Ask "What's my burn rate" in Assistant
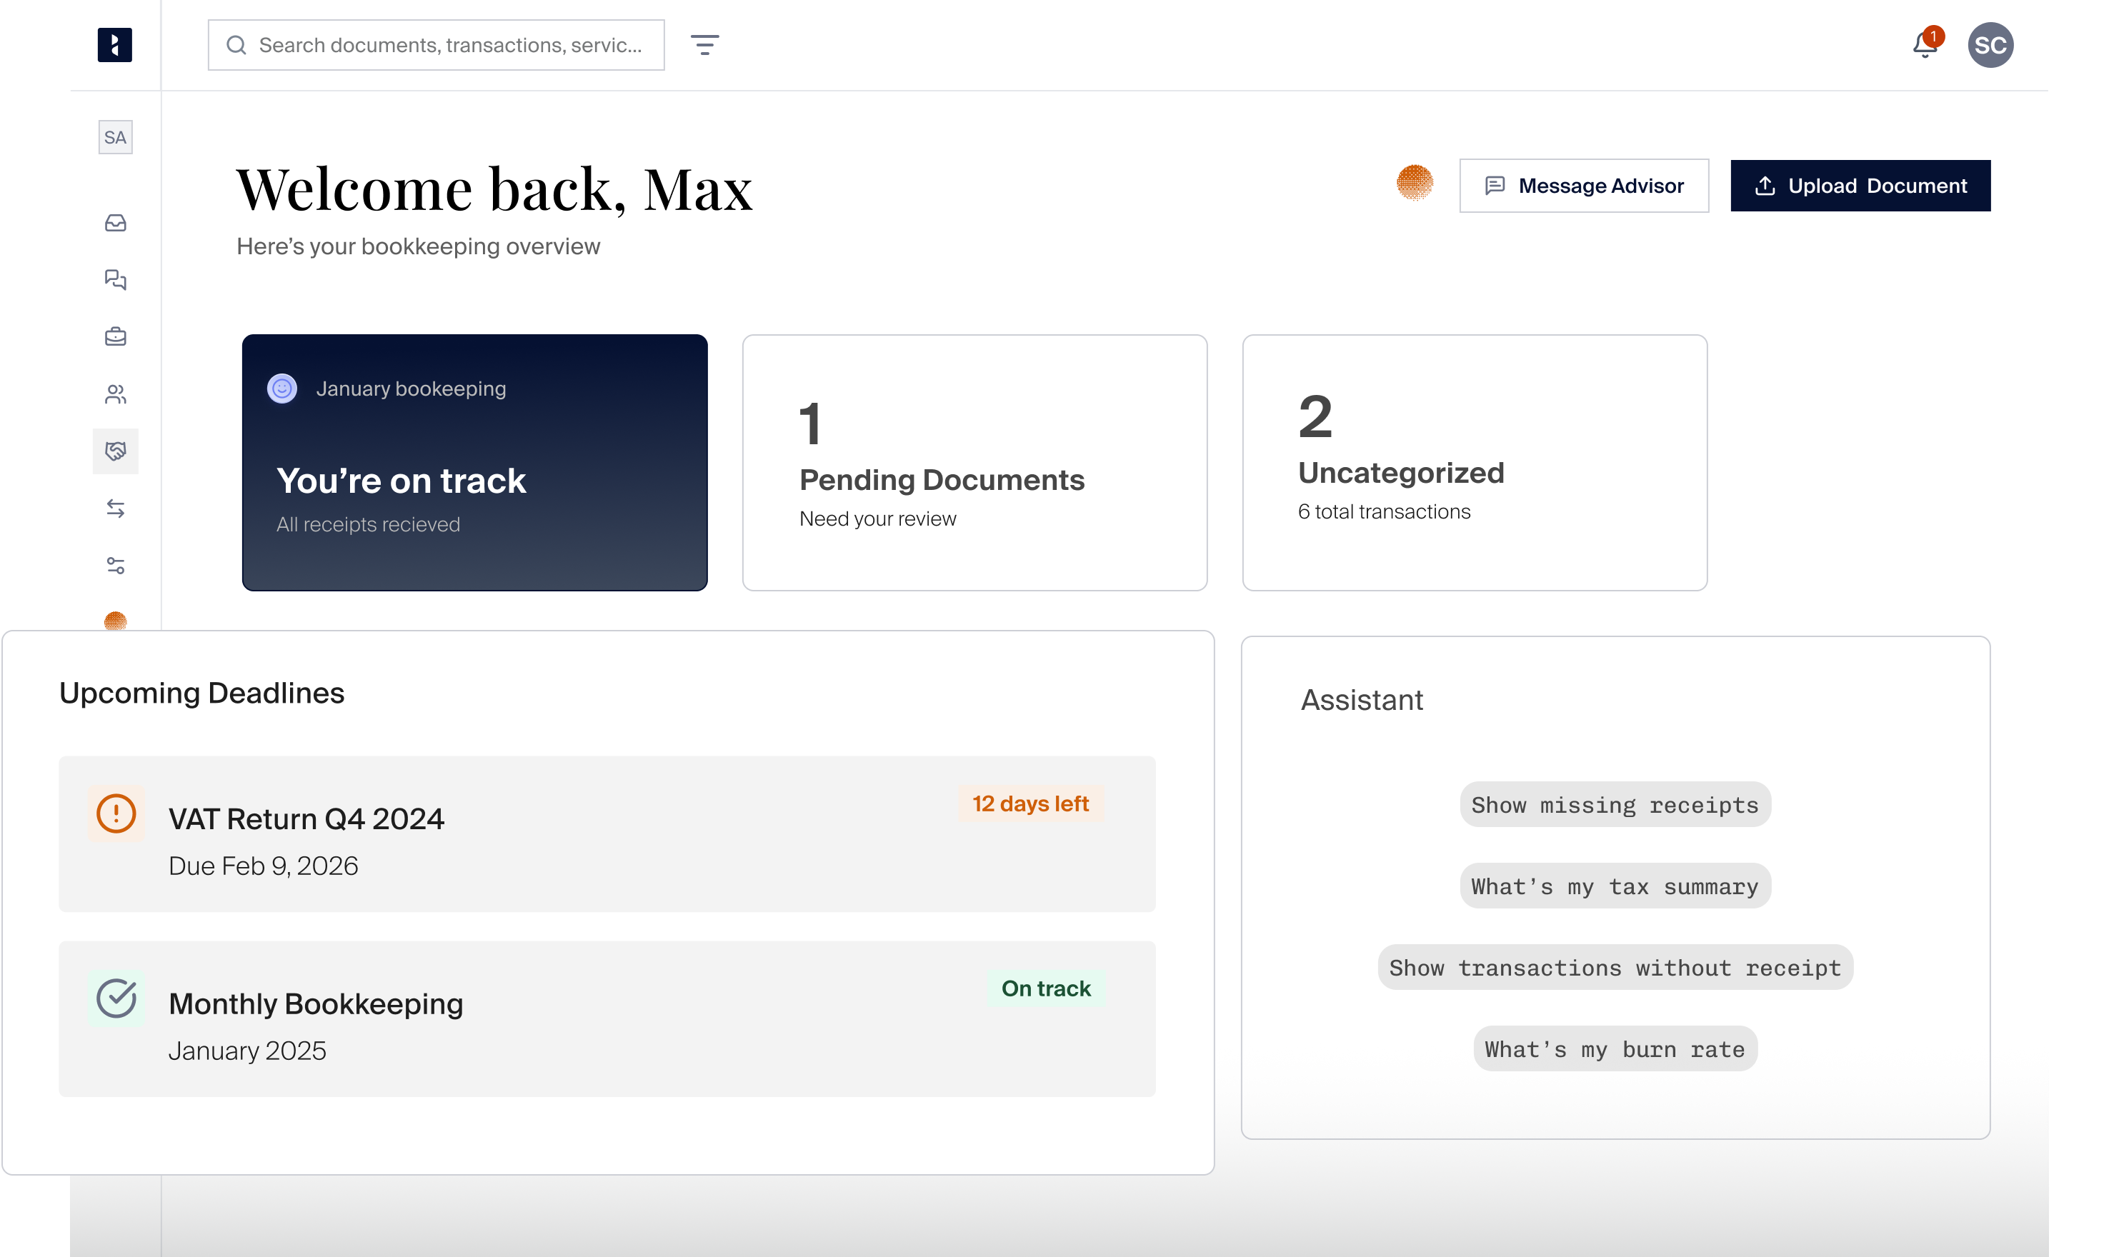Screen dimensions: 2119x1257 pyautogui.click(x=1614, y=1048)
